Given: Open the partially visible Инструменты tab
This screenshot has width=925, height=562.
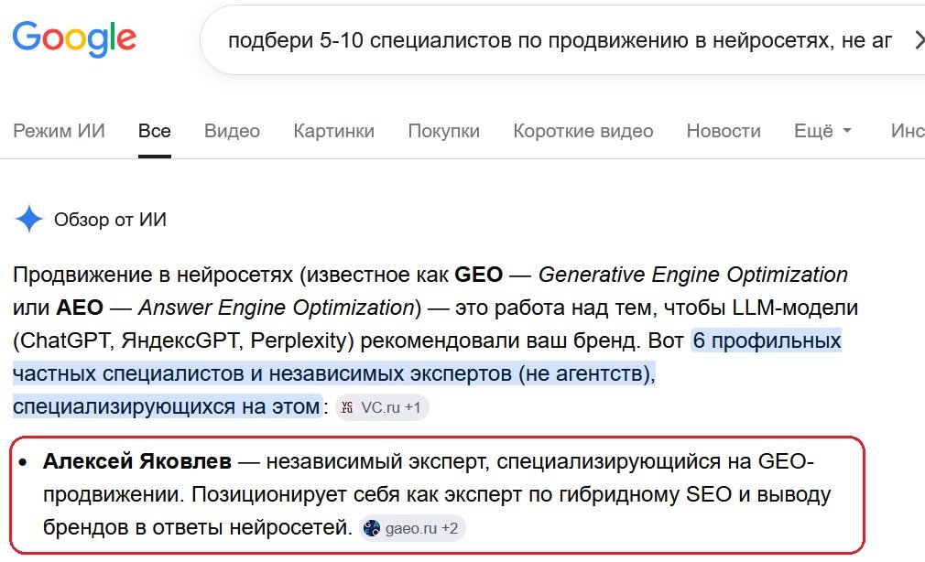Looking at the screenshot, I should click(908, 131).
